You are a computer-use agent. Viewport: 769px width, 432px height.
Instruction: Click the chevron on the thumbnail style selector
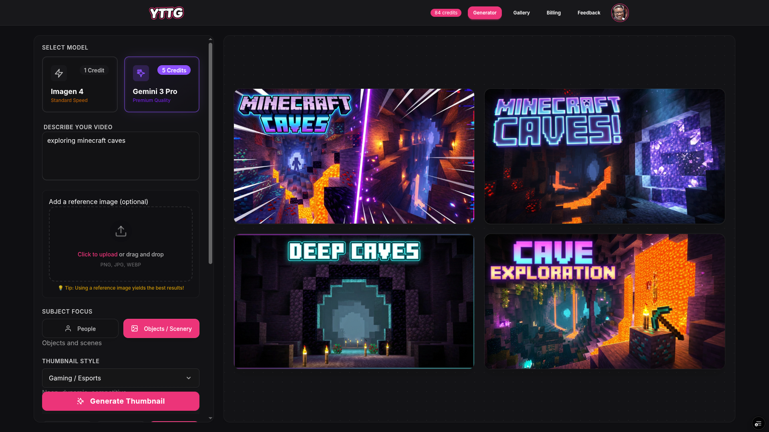(x=189, y=378)
